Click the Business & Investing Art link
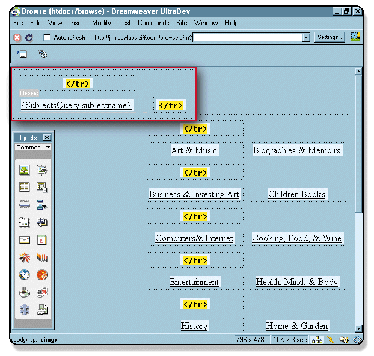This screenshot has width=374, height=356. tap(194, 194)
